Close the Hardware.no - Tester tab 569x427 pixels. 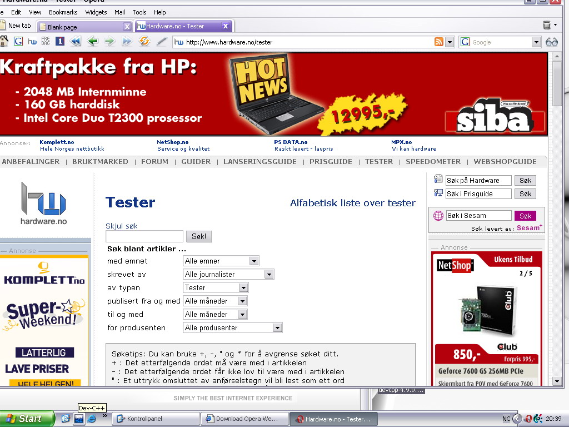pyautogui.click(x=226, y=26)
